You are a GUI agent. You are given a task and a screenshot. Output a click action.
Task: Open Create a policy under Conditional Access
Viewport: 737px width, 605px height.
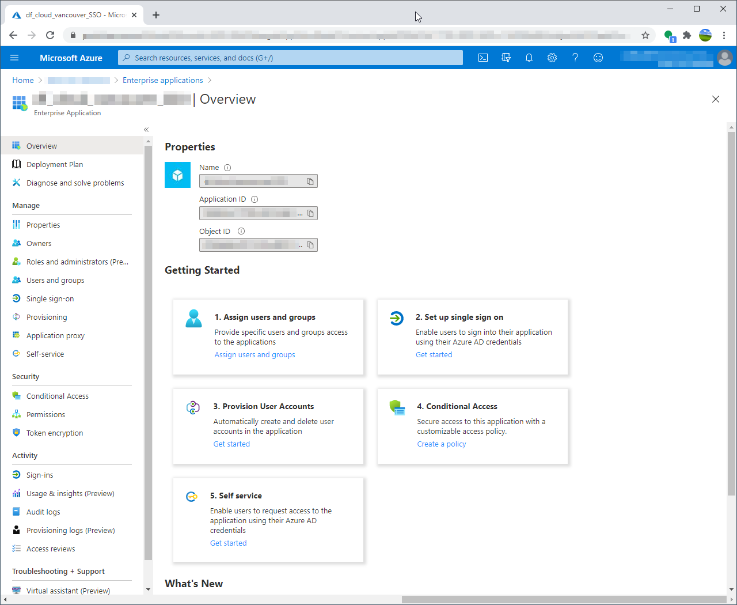click(441, 444)
